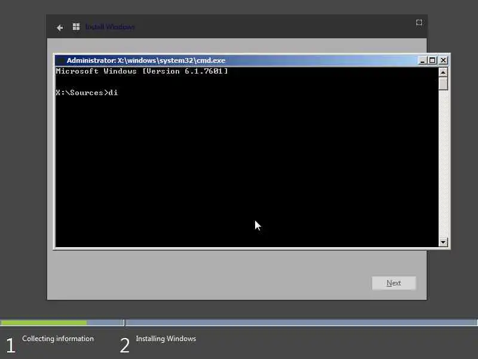Click the Windows logo icon beside Install Windows
This screenshot has width=478, height=359.
pyautogui.click(x=76, y=27)
